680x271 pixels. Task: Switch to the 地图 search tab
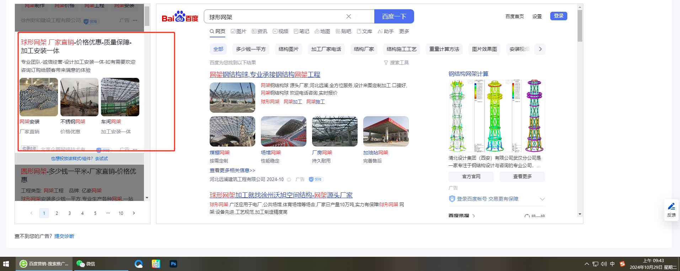[x=322, y=31]
